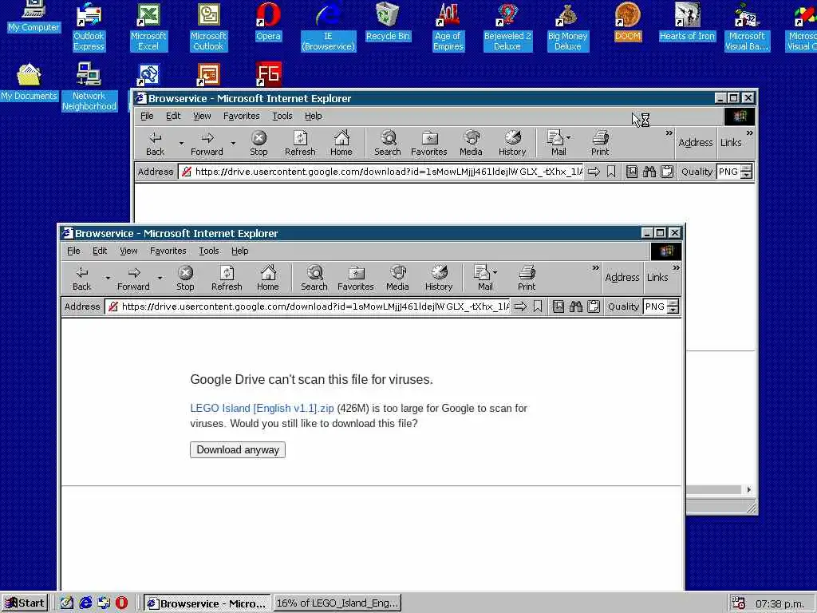Click rear window address URL field
The image size is (817, 613).
(381, 172)
